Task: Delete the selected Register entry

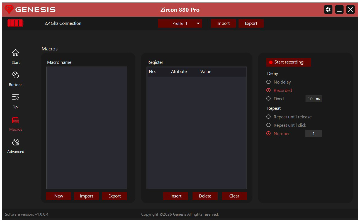Action: 205,196
